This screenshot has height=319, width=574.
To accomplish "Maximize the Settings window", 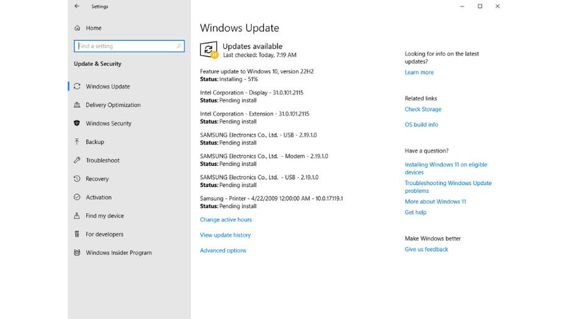I will (x=480, y=6).
